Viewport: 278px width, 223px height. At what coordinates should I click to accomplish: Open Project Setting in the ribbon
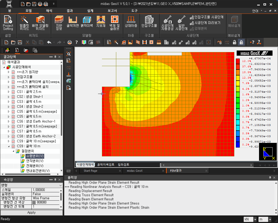tap(8, 23)
